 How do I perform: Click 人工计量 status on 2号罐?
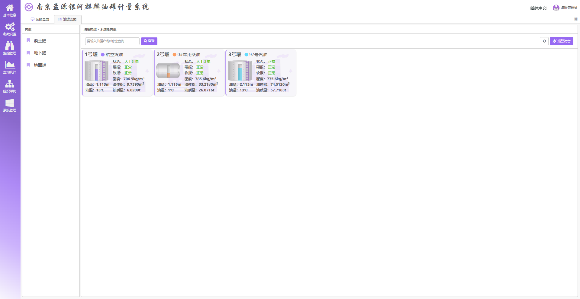pos(203,62)
